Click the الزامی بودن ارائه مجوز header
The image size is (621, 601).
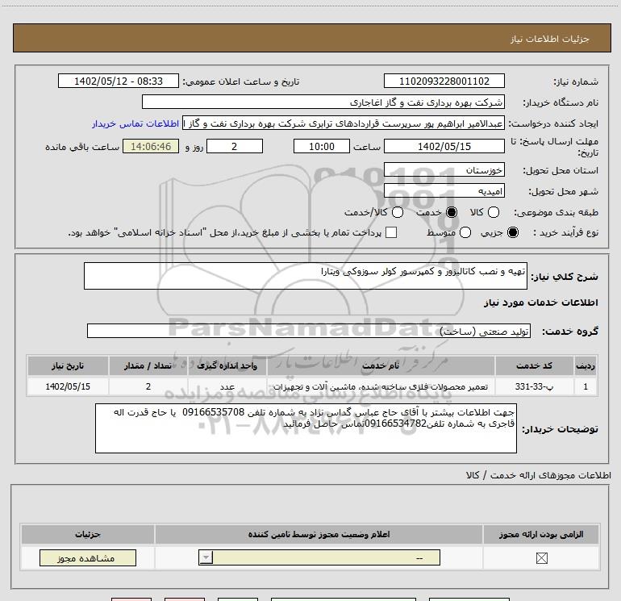coord(541,534)
